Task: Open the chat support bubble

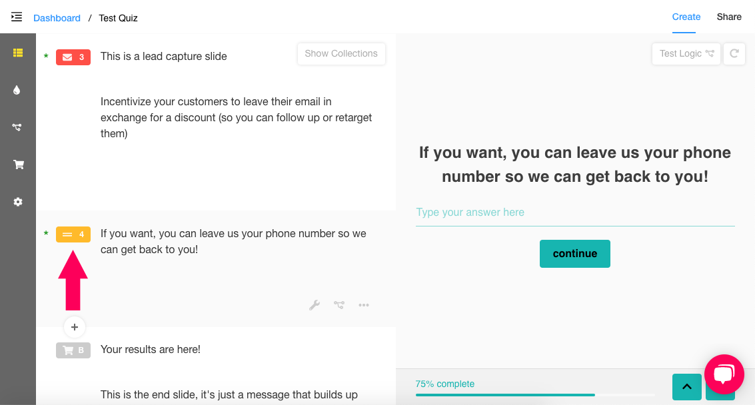Action: (x=724, y=374)
